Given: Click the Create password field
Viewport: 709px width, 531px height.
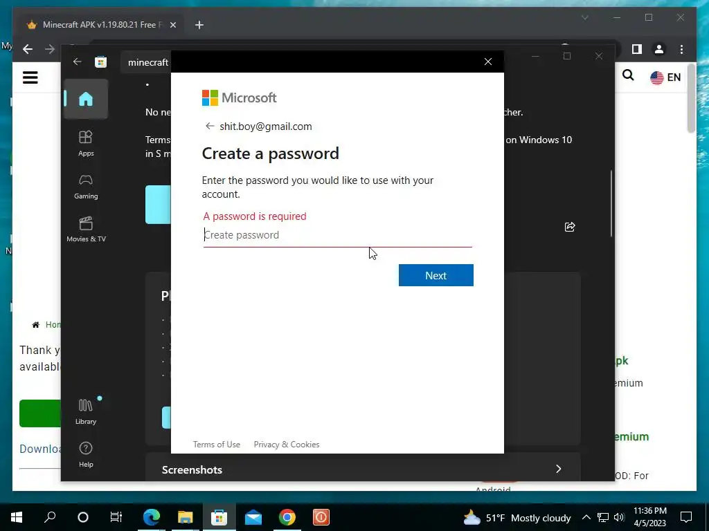Looking at the screenshot, I should tap(337, 235).
